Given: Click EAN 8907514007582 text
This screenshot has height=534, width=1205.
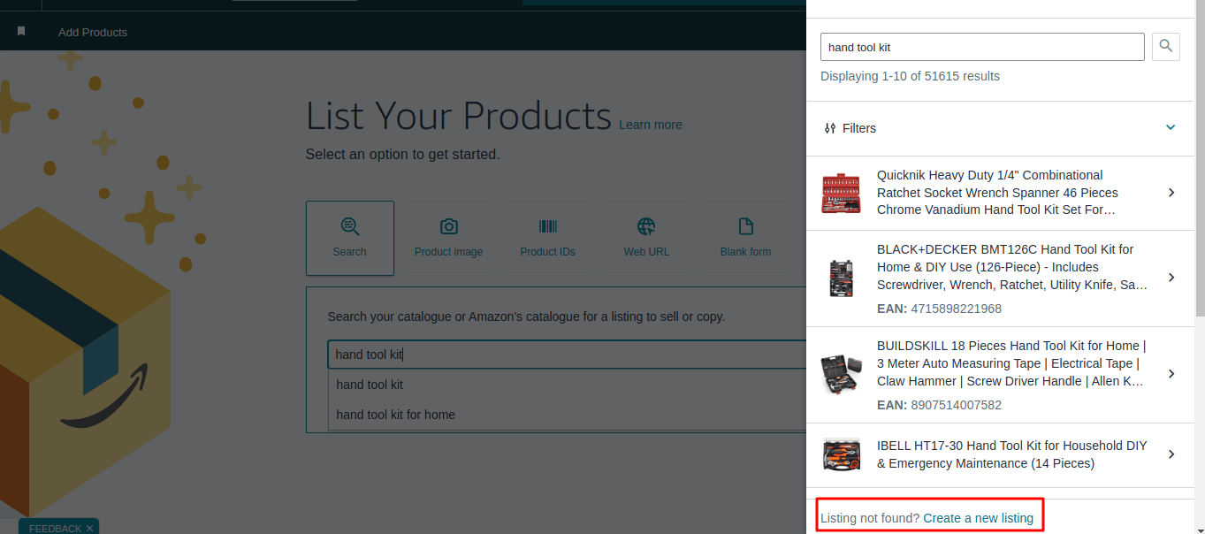Looking at the screenshot, I should (939, 405).
